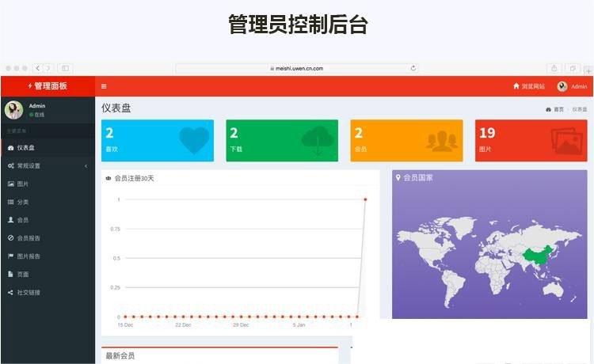Open the Admin user dropdown in header

[x=572, y=86]
